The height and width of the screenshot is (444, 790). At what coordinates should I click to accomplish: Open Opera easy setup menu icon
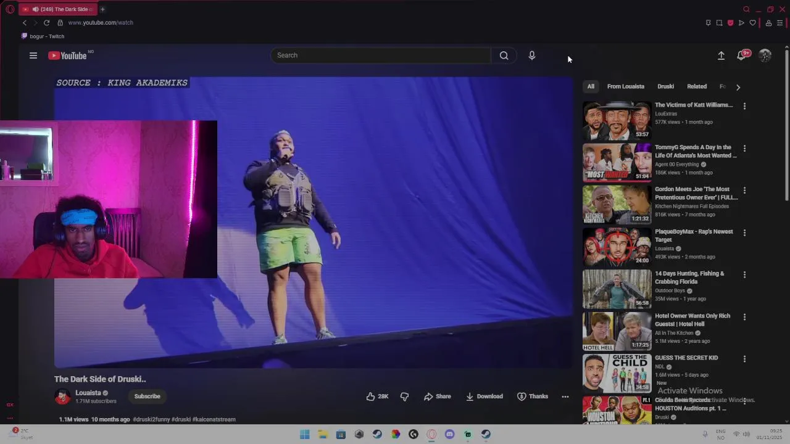pos(780,23)
